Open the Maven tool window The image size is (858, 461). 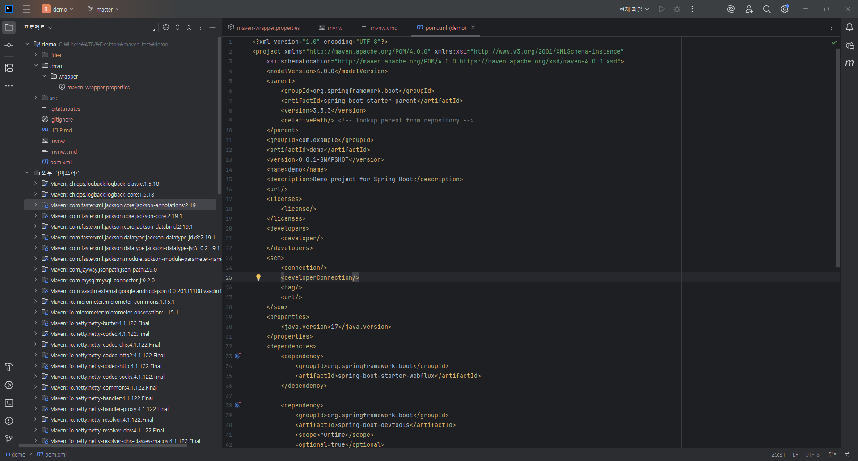850,63
